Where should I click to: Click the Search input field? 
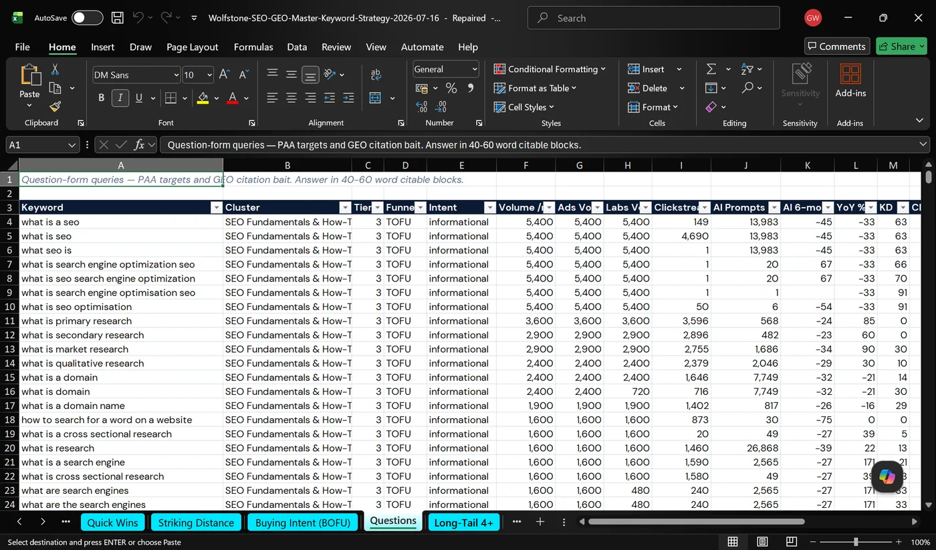click(654, 18)
